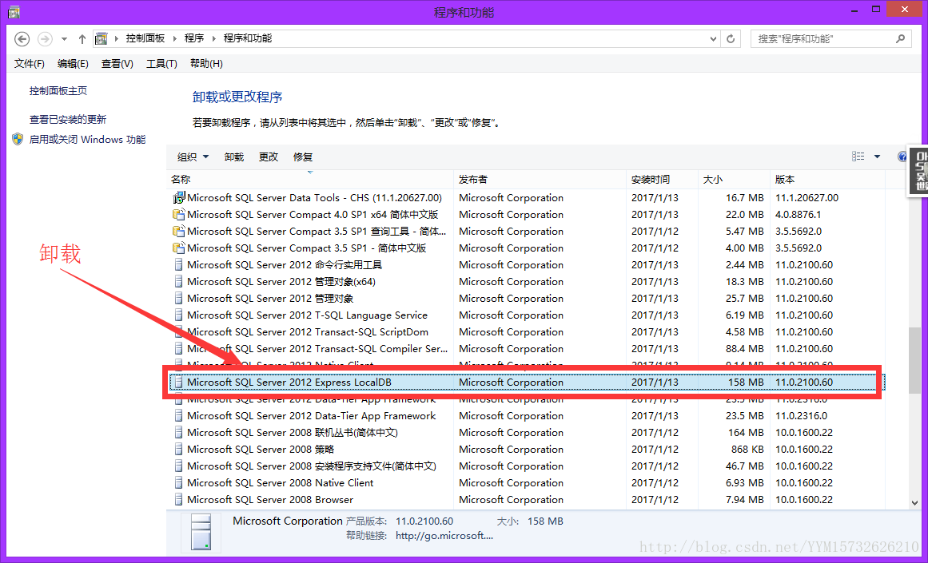Click icon of SQL Server 2012 管理对象(x64)
Viewport: 928px width, 563px height.
pyautogui.click(x=179, y=281)
